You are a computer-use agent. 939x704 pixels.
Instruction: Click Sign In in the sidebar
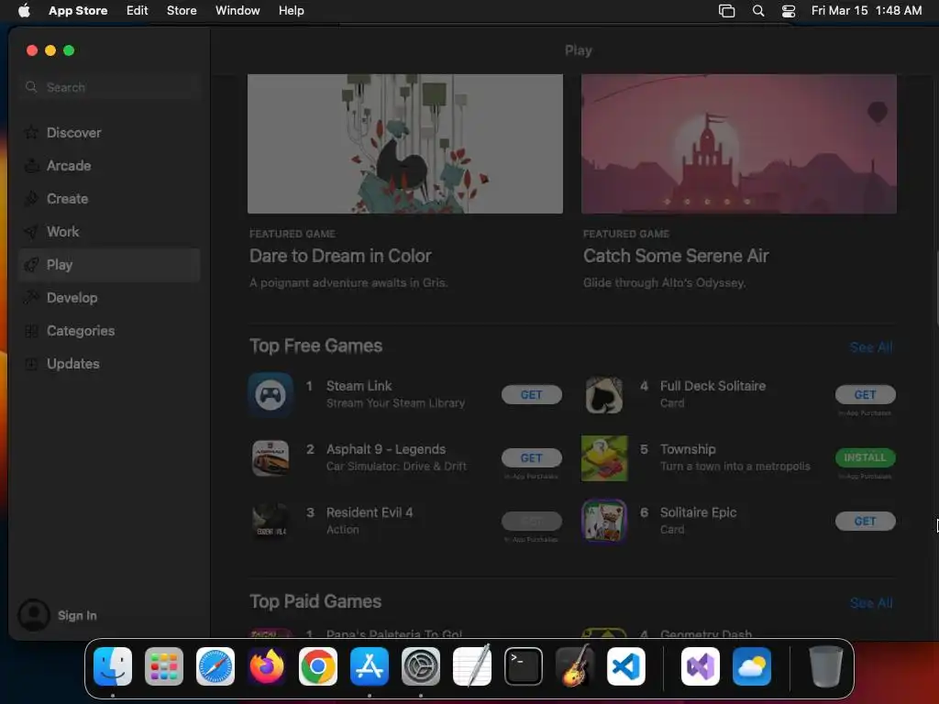pos(77,615)
